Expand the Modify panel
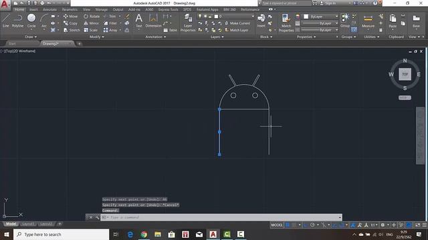This screenshot has height=240, width=428. [96, 37]
